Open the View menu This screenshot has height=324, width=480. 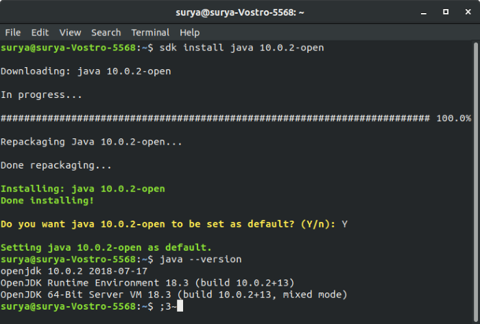[x=70, y=32]
